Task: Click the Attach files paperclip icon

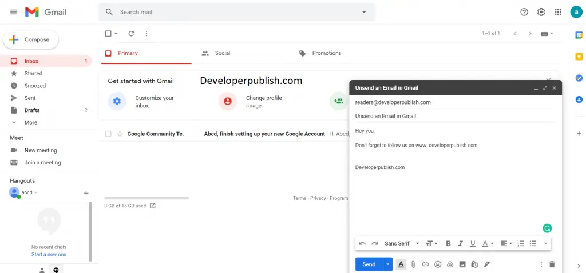Action: [413, 264]
